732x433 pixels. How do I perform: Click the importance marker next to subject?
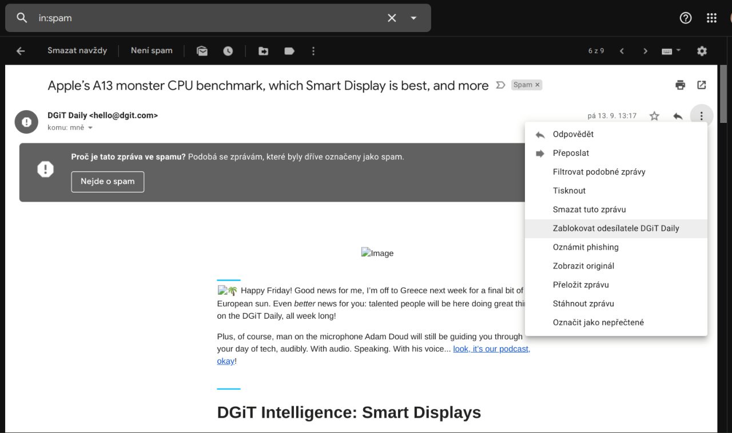coord(500,85)
